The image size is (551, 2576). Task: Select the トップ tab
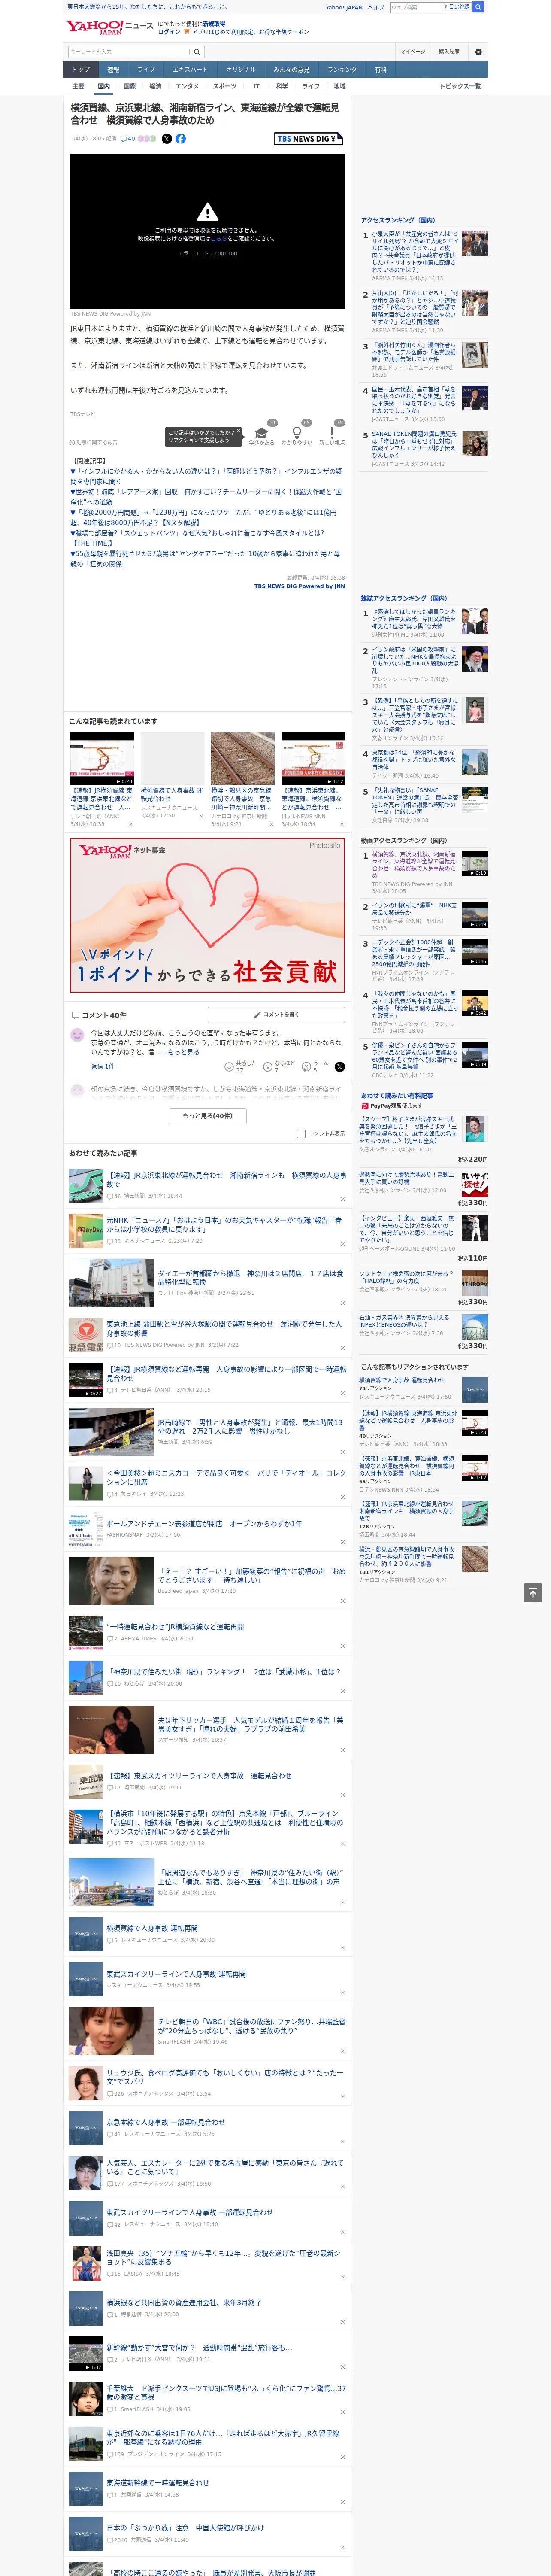pyautogui.click(x=81, y=70)
